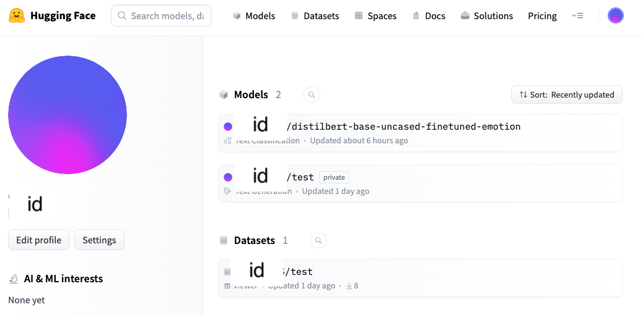Click the Hugging Face emoji logo

[x=16, y=16]
